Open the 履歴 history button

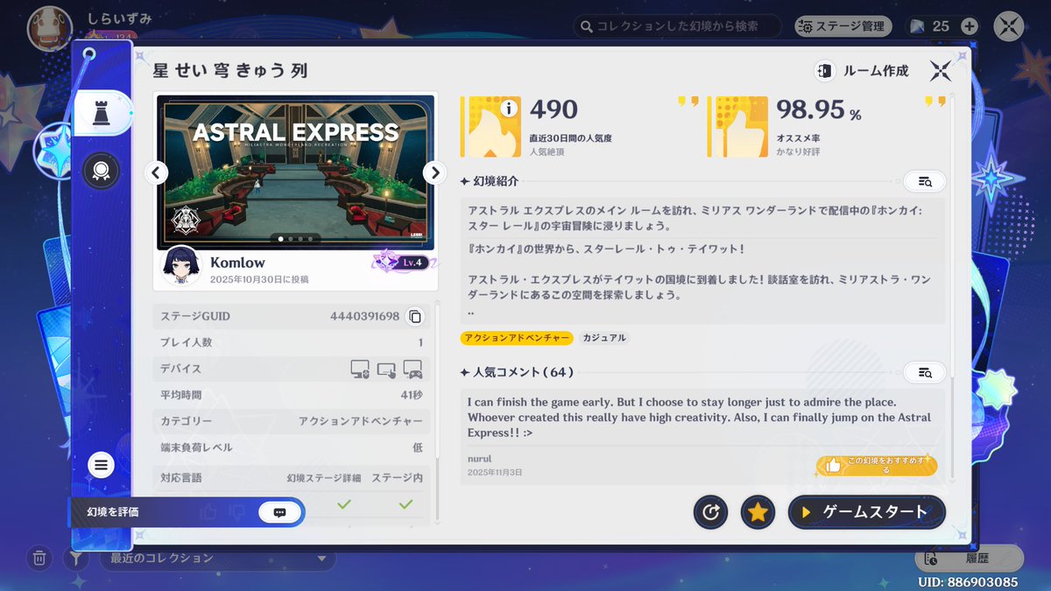coord(969,558)
